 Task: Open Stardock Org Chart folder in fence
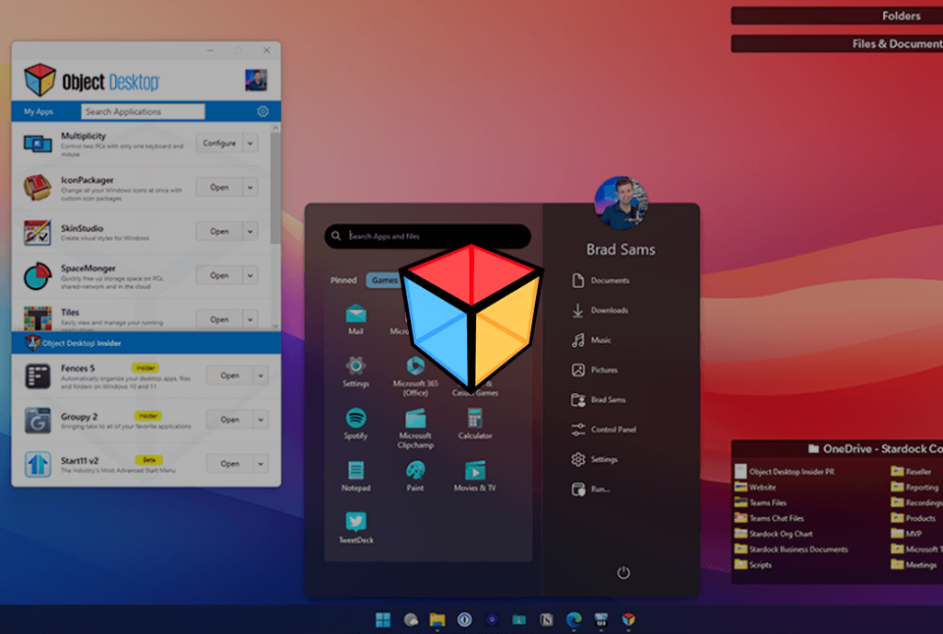point(774,534)
